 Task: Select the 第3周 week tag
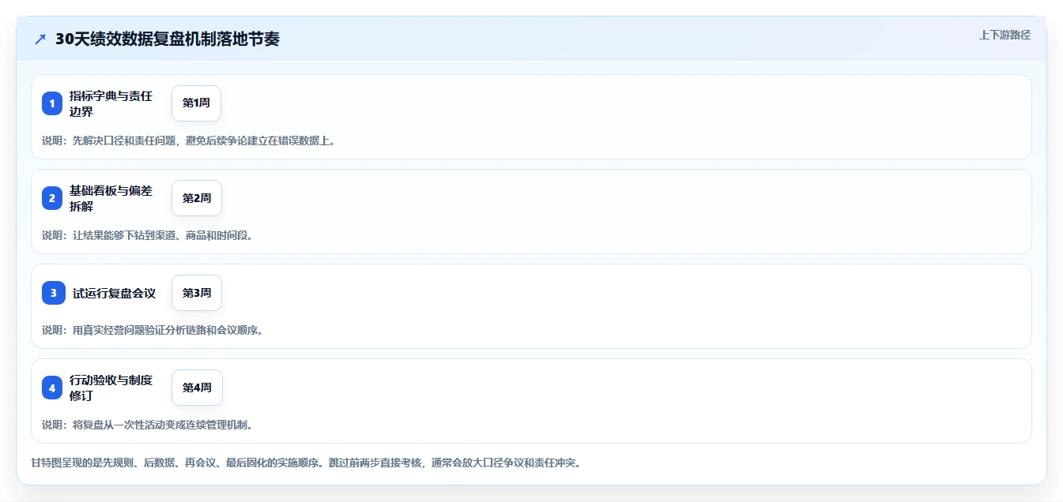coord(197,293)
